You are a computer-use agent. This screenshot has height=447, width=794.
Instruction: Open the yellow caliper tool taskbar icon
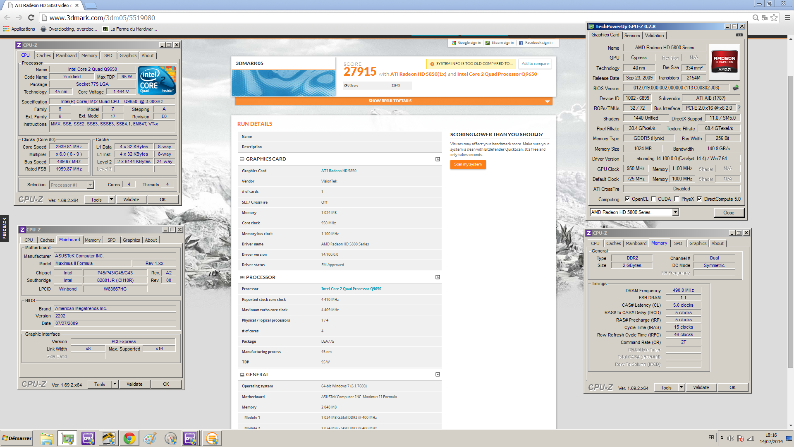109,438
